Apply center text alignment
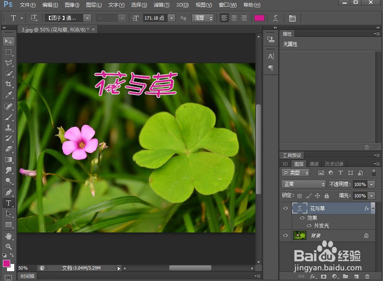383x281 pixels. pyautogui.click(x=234, y=18)
